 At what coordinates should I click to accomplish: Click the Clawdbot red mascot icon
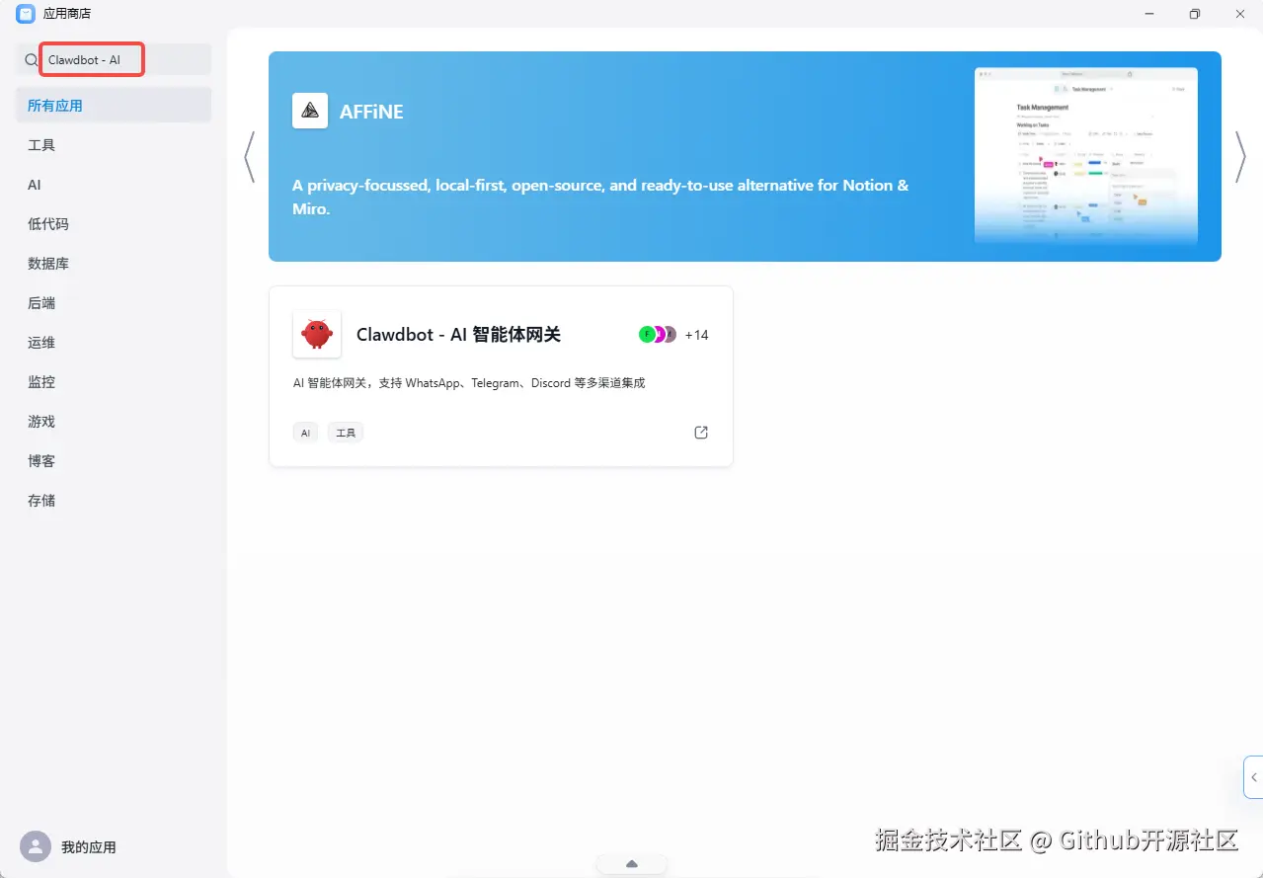[317, 334]
